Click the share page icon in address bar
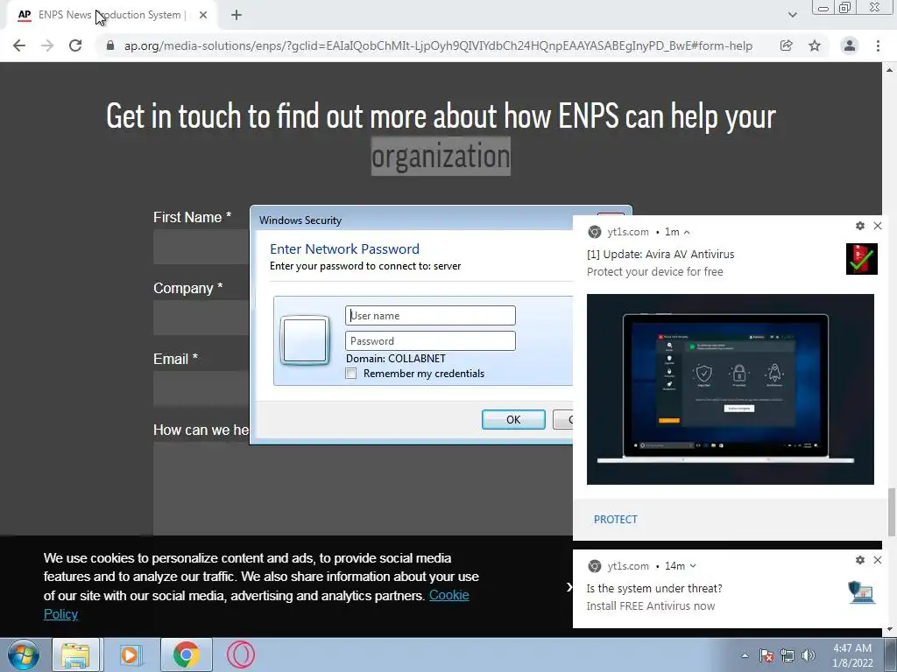897x672 pixels. click(x=786, y=45)
